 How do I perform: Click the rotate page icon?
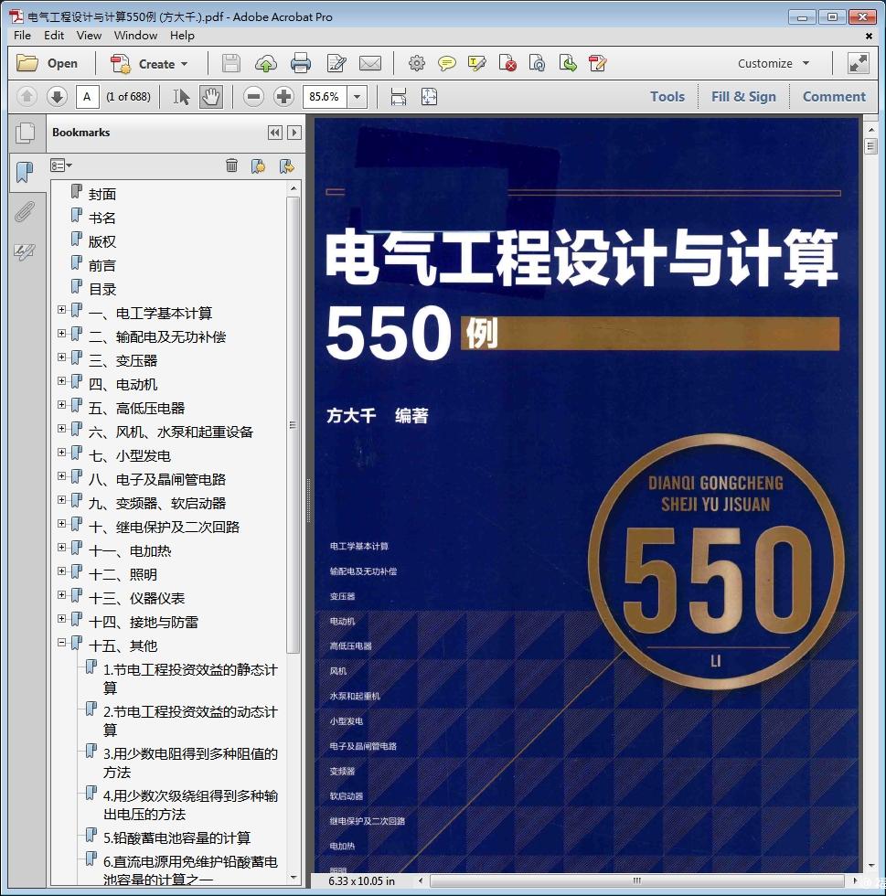(538, 63)
